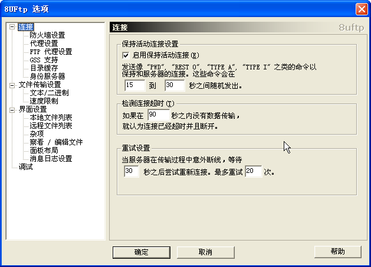This screenshot has height=267, width=371.
Task: Collapse the 界面设置 tree node
Action: point(12,110)
